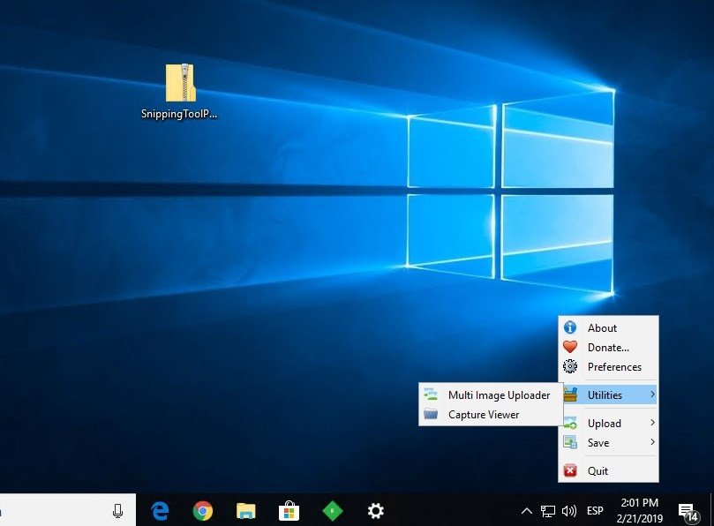Open Action Center with 14 notifications
Viewport: 714px width, 526px height.
pos(688,512)
